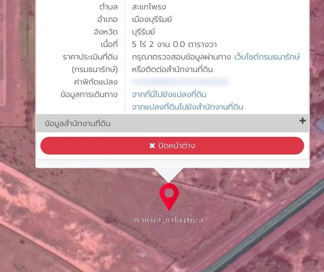Click the ราคาประเมินที่ดิน label
The width and height of the screenshot is (324, 272).
[x=90, y=57]
